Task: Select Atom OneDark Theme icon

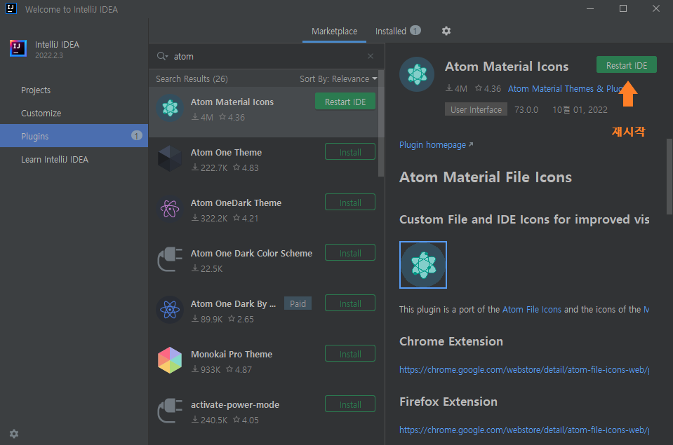Action: tap(171, 210)
